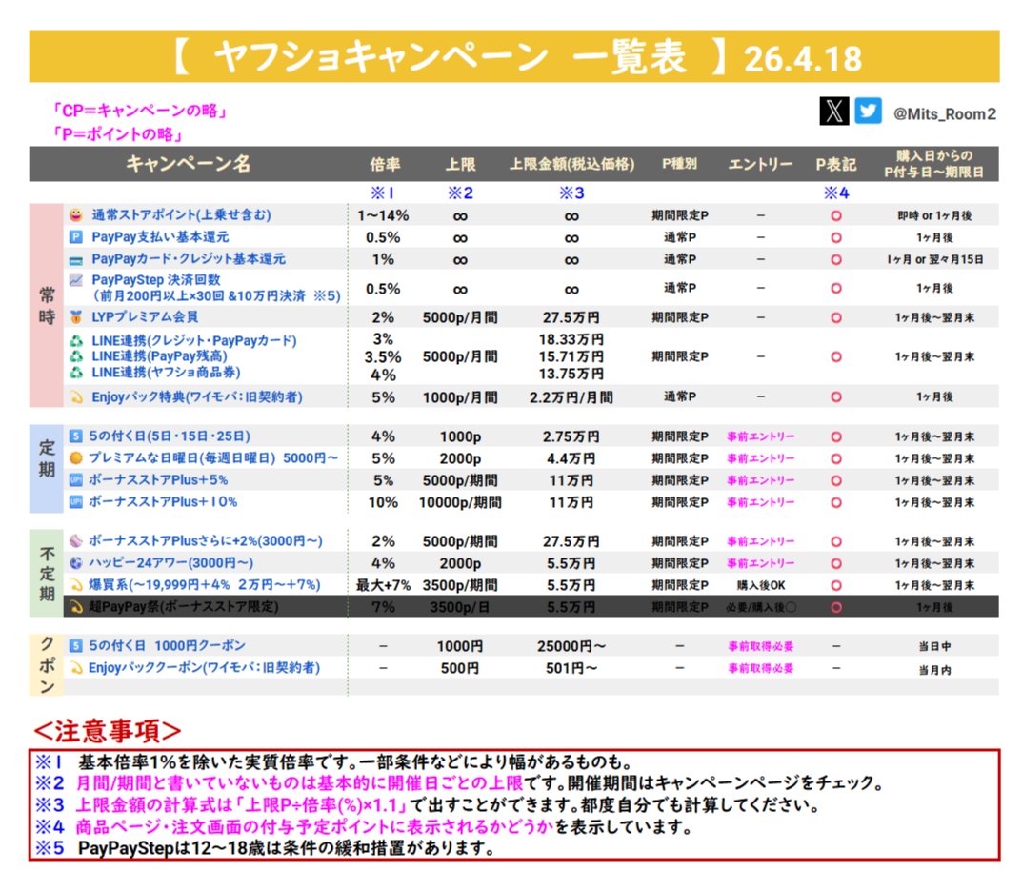The height and width of the screenshot is (893, 1022).
Task: Click the icon beside ボーナスストアPlus+5%
Action: pos(75,480)
